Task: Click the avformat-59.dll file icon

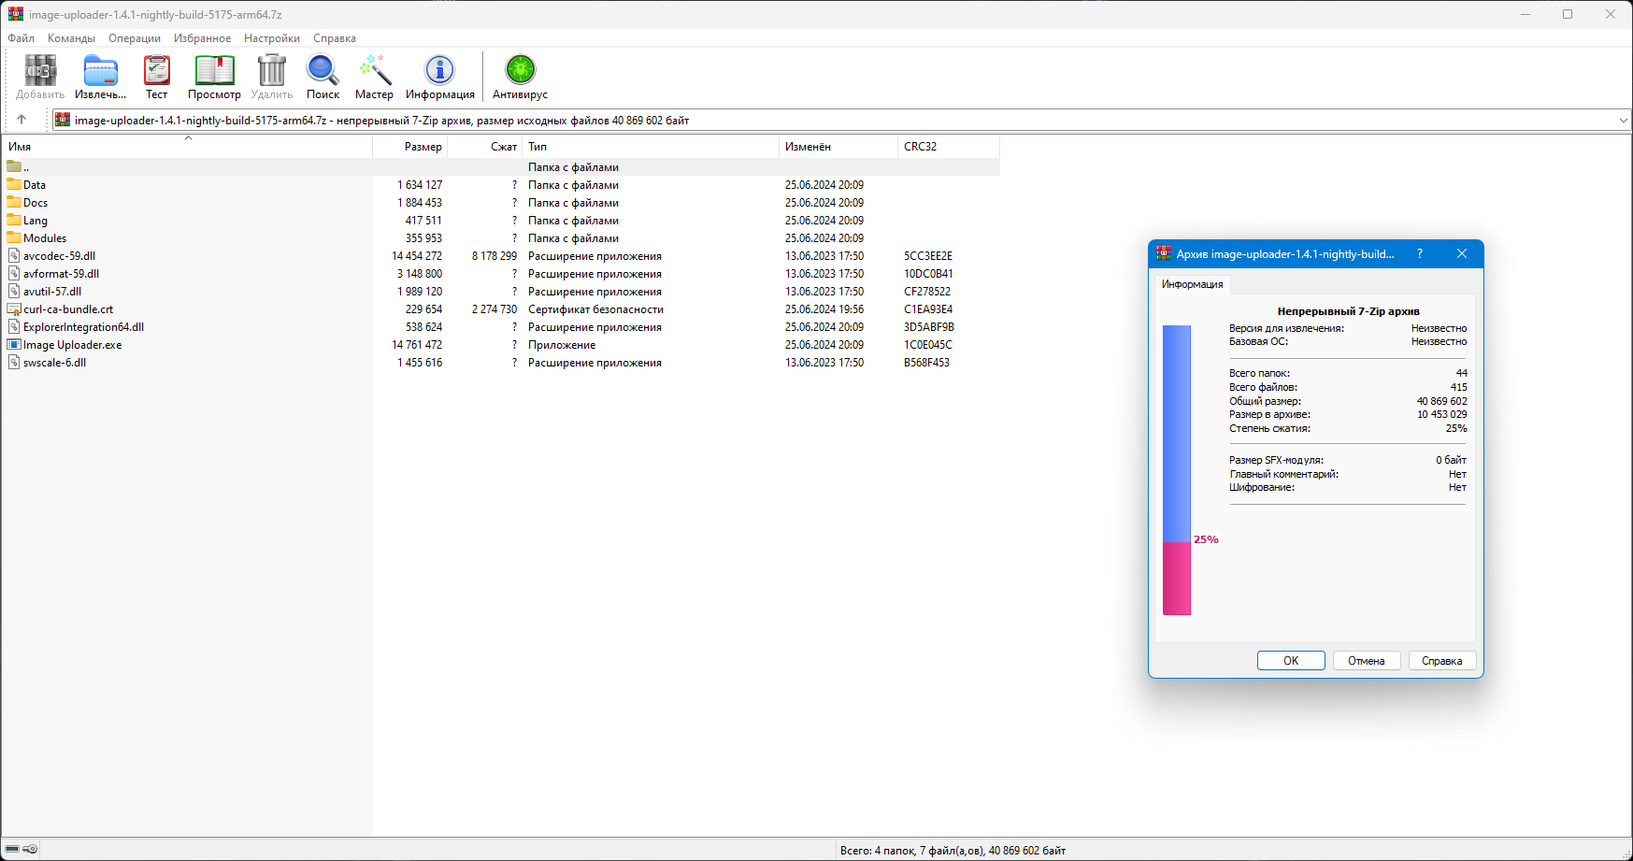Action: coord(14,273)
